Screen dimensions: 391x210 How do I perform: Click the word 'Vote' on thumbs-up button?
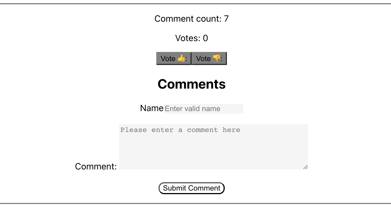[168, 59]
